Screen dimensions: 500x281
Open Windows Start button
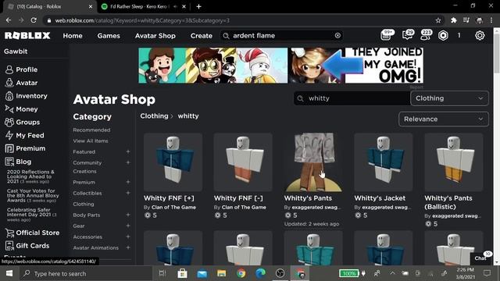tap(9, 273)
